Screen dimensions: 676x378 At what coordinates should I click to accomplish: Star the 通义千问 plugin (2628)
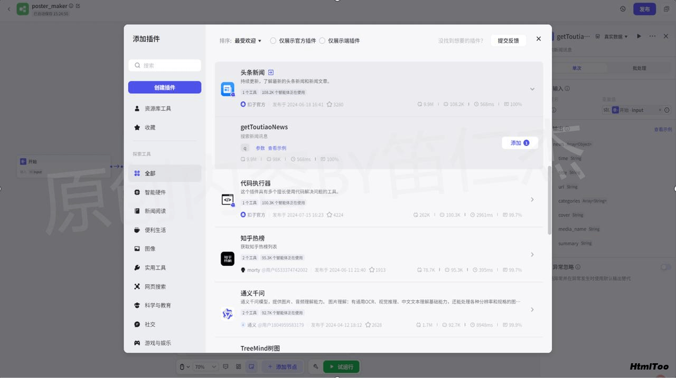(368, 325)
